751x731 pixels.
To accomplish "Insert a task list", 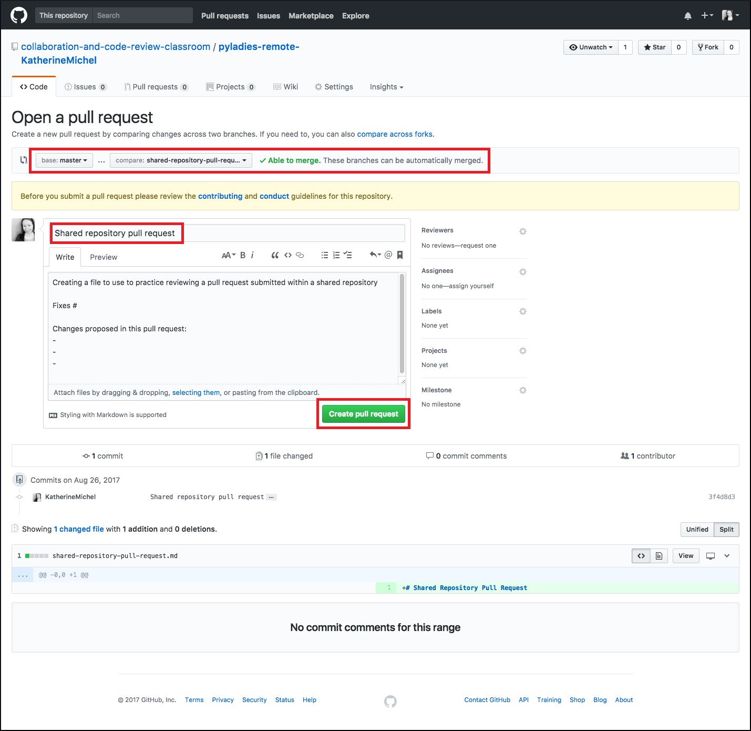I will [x=347, y=255].
